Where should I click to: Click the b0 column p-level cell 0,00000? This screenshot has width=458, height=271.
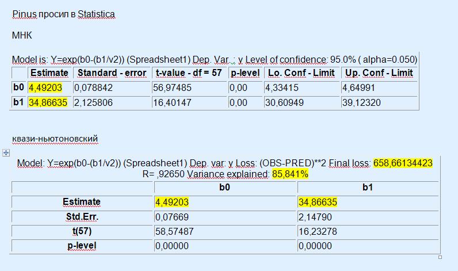pyautogui.click(x=171, y=246)
